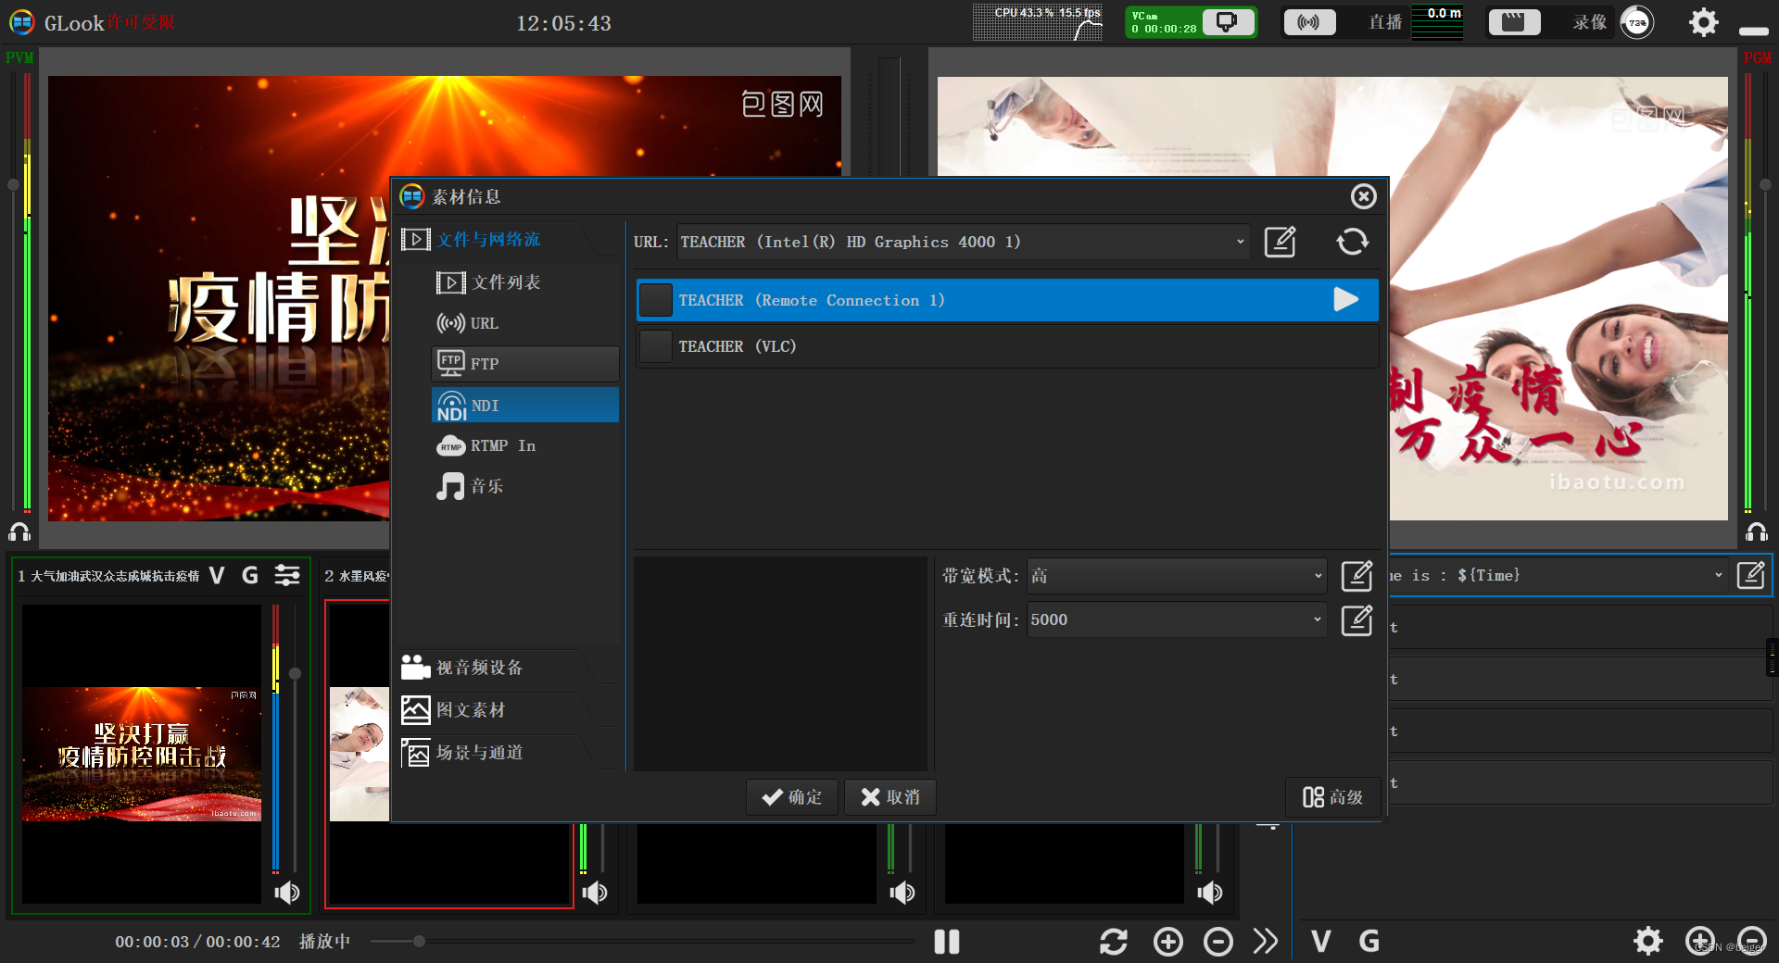Open the 音乐 music source panel
The height and width of the screenshot is (963, 1779).
(x=486, y=486)
